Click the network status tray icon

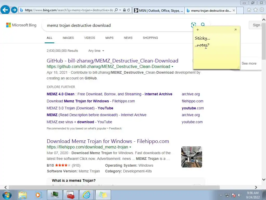227,195
